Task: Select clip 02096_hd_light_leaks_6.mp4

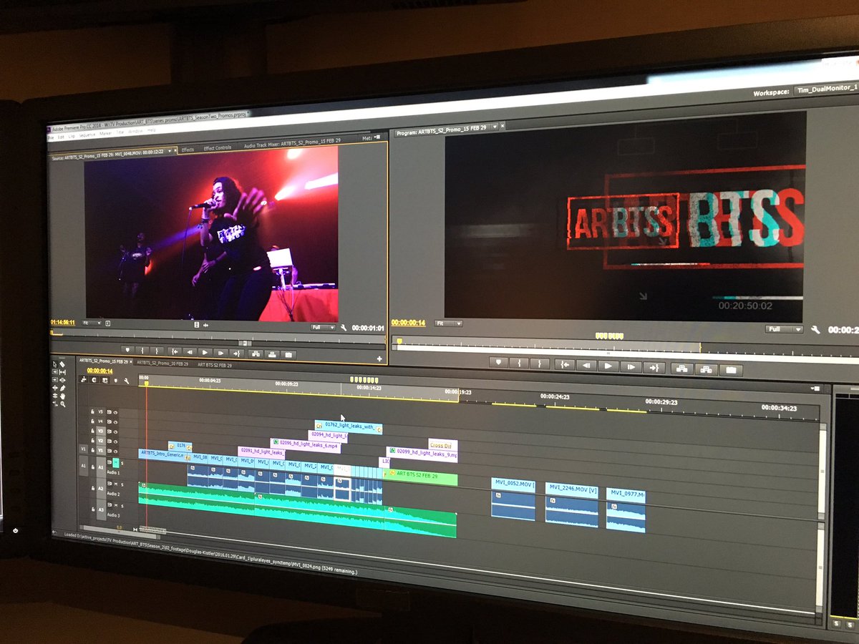Action: click(x=306, y=444)
